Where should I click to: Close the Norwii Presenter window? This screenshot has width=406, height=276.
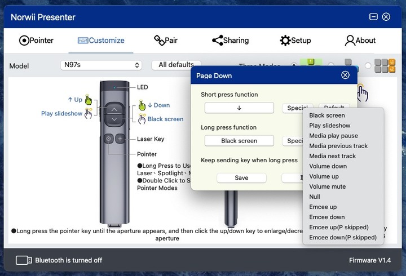386,17
